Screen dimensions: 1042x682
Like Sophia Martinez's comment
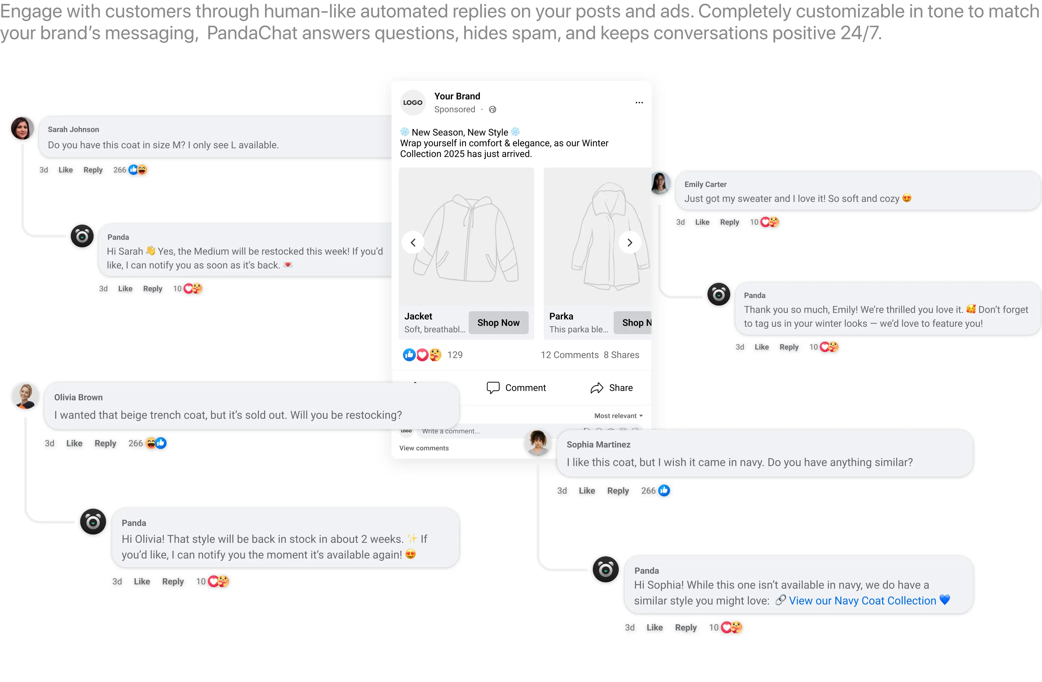pos(587,491)
